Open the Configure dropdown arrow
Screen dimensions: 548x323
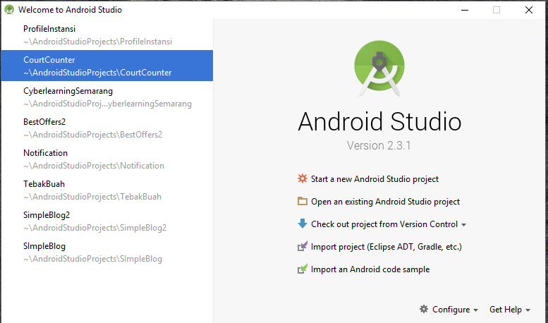pyautogui.click(x=475, y=310)
